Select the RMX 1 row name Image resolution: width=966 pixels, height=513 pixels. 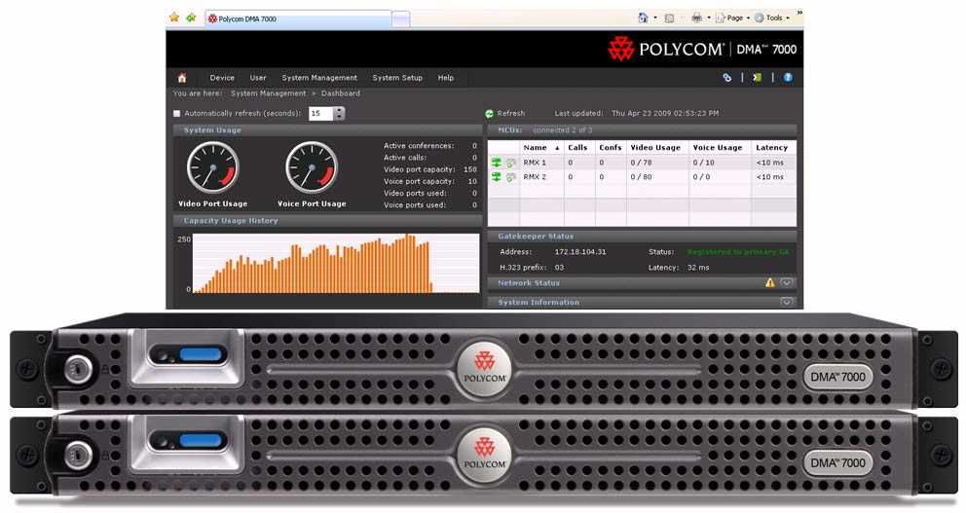coord(535,163)
